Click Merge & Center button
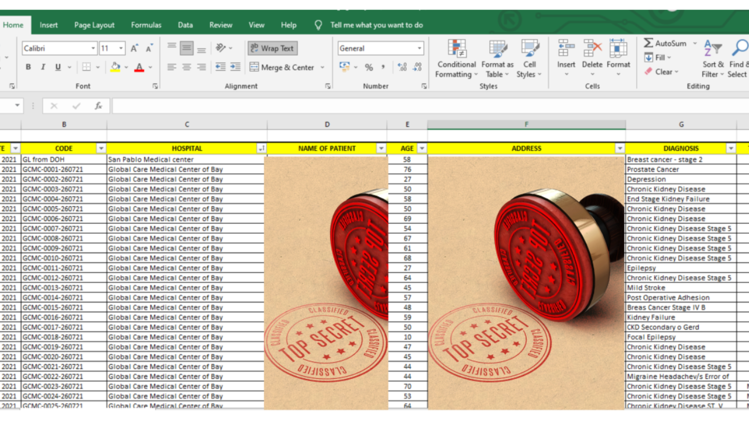749x421 pixels. pos(282,67)
